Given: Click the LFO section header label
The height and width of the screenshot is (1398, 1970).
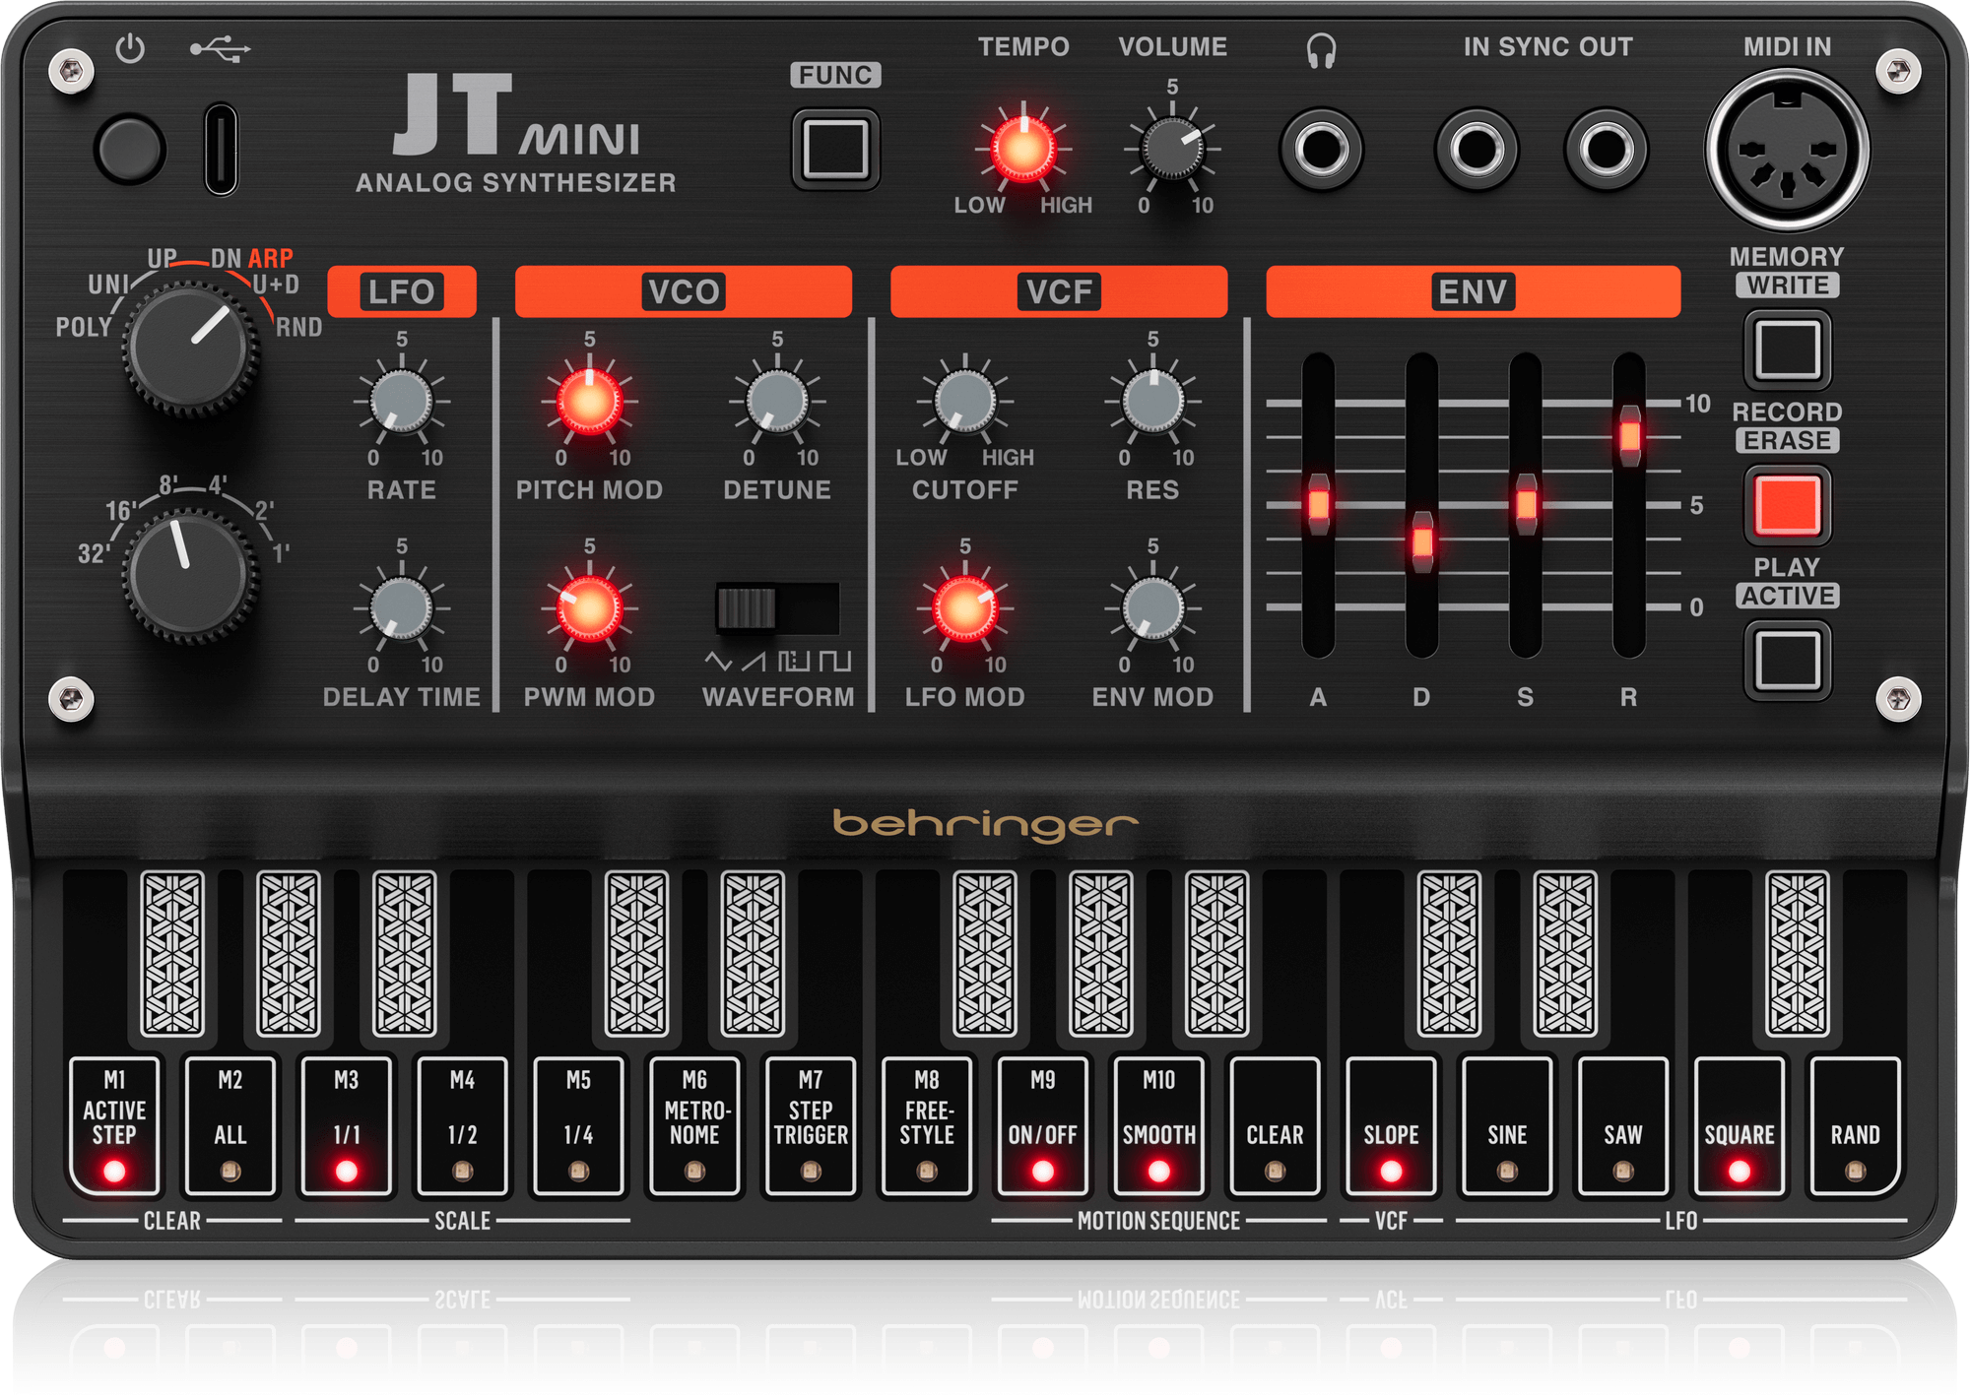Looking at the screenshot, I should pyautogui.click(x=401, y=291).
